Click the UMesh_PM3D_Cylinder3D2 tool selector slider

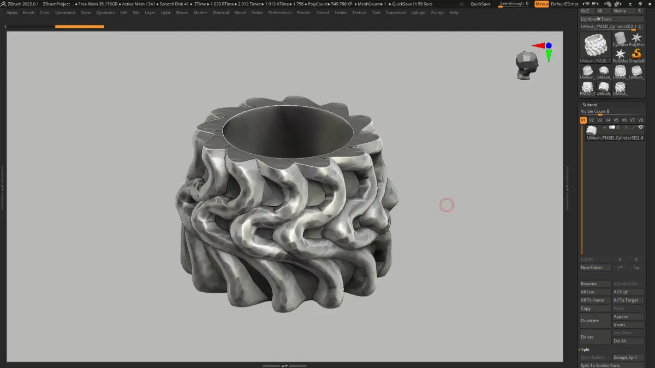608,27
